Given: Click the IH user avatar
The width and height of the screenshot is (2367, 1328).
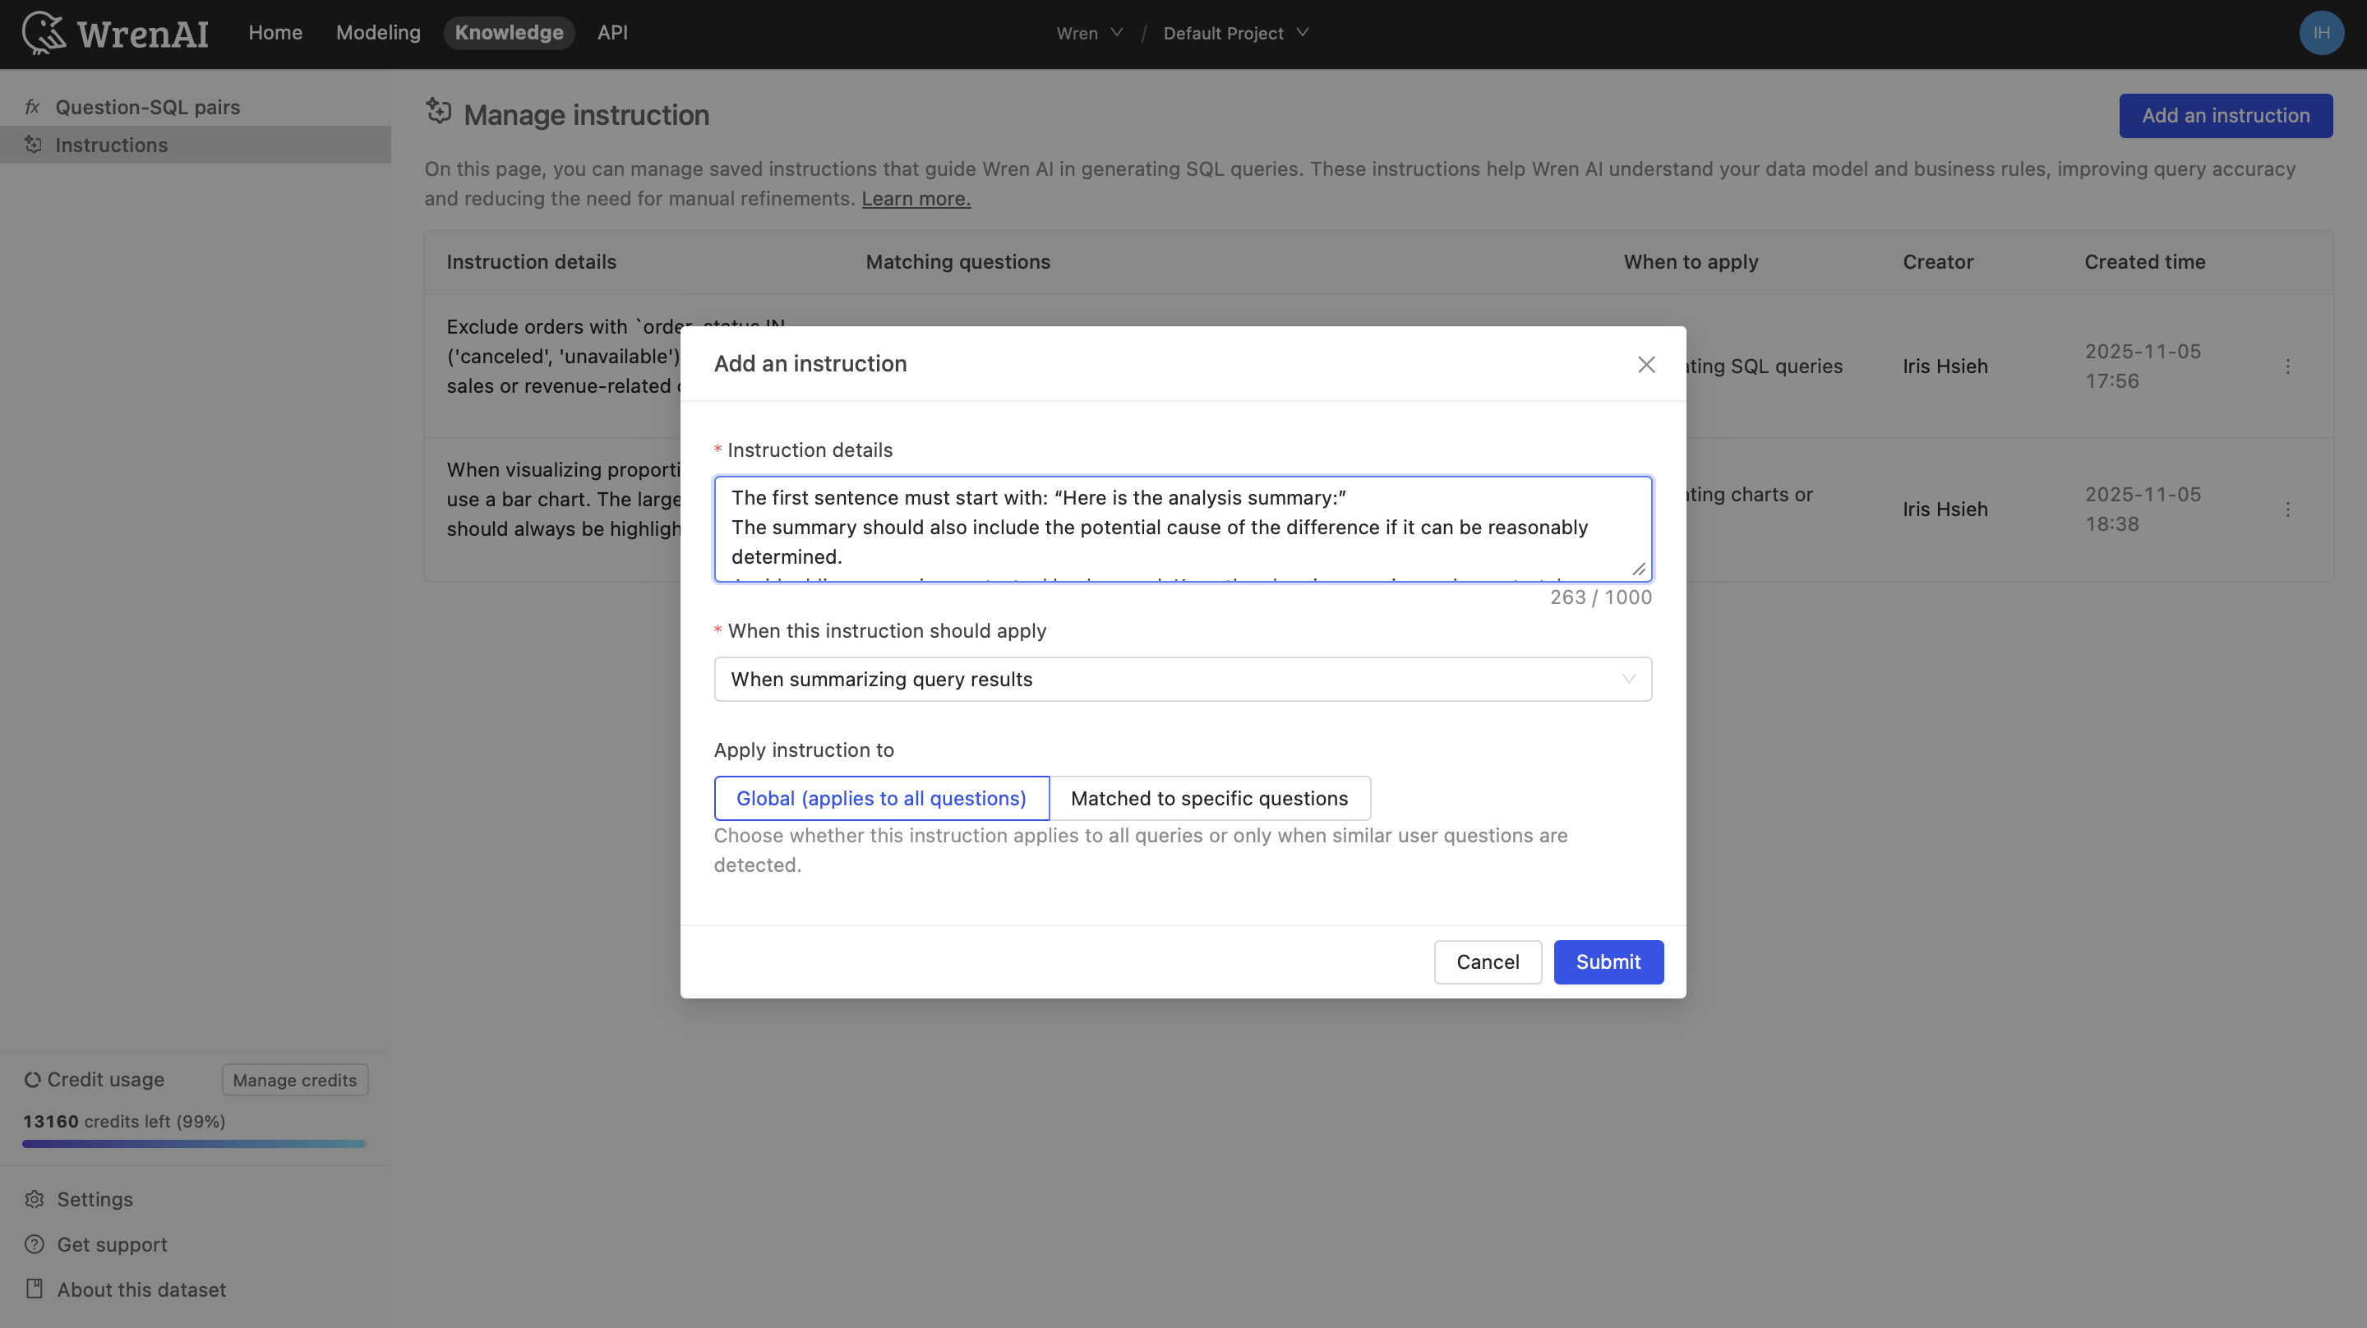Looking at the screenshot, I should (2320, 33).
